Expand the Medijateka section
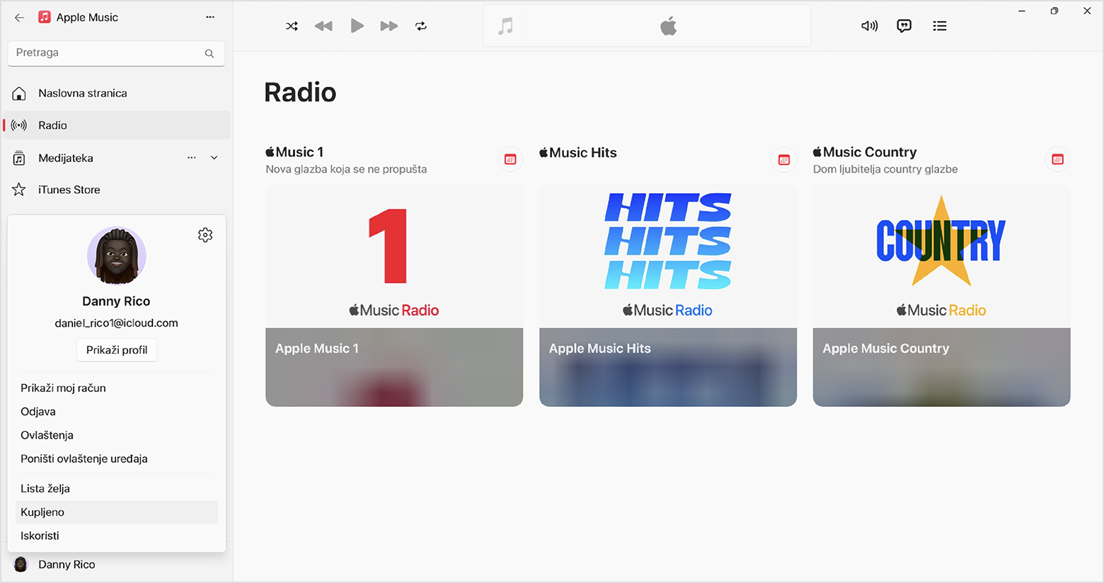 [214, 158]
